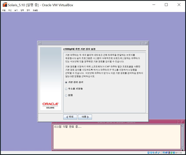Click the 다음 next button
Image resolution: width=186 pixels, height=155 pixels.
tap(85, 117)
